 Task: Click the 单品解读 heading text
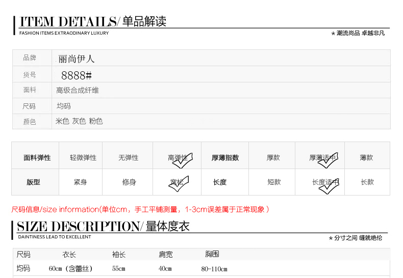click(144, 21)
